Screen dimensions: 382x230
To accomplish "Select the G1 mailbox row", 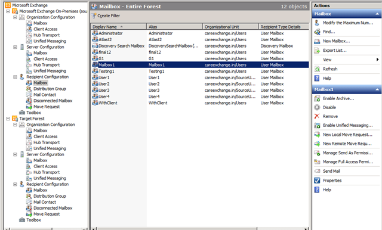I will pyautogui.click(x=200, y=58).
